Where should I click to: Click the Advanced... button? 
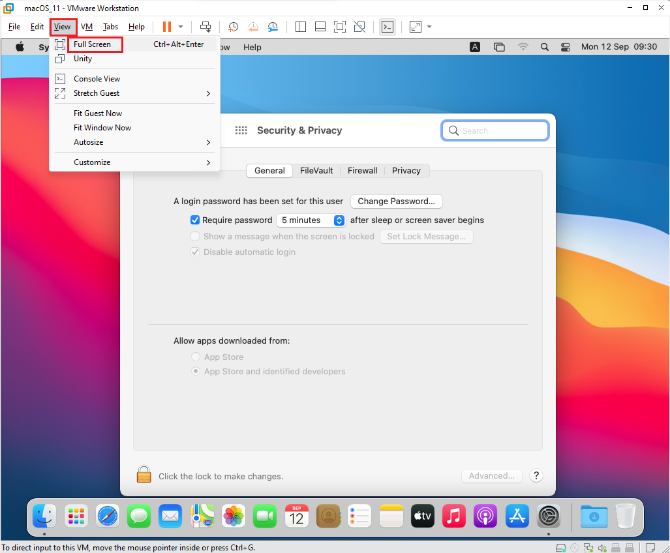(x=491, y=475)
